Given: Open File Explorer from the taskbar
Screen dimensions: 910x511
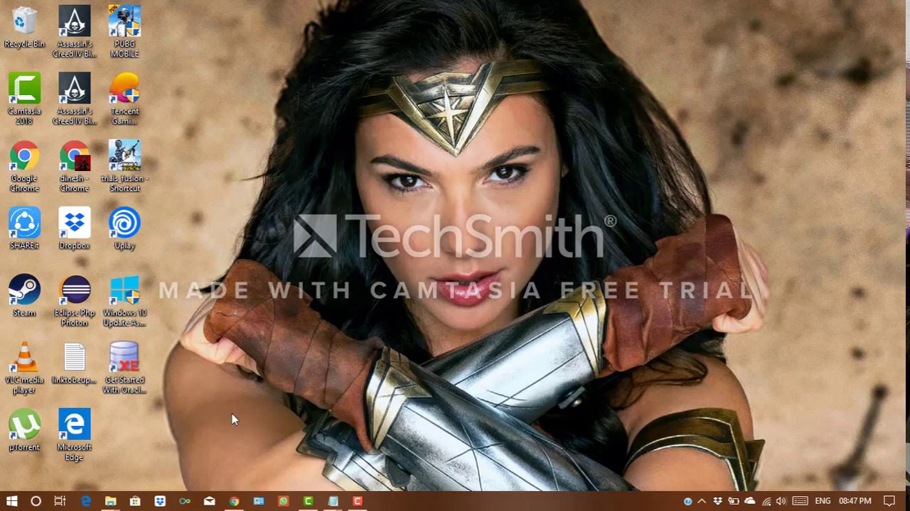Looking at the screenshot, I should pyautogui.click(x=110, y=501).
